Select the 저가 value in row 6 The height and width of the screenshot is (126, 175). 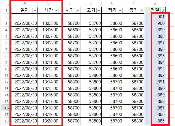click(x=112, y=43)
